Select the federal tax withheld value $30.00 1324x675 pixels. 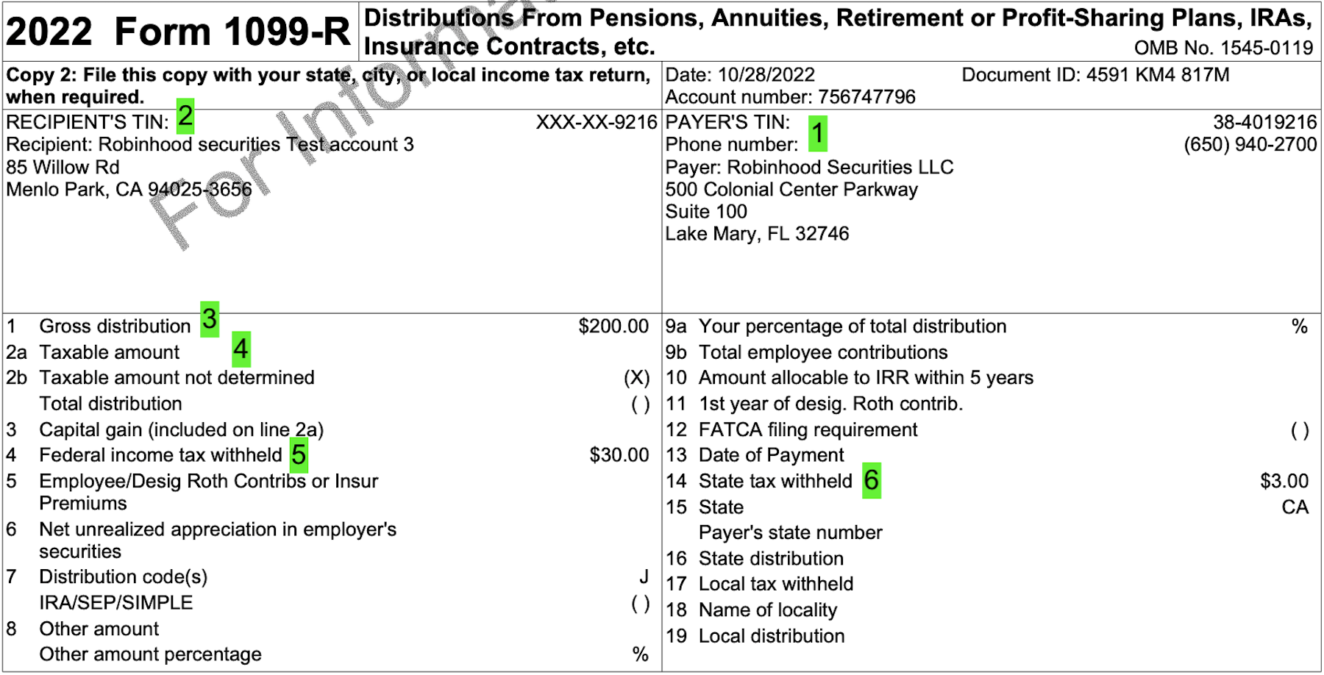619,455
